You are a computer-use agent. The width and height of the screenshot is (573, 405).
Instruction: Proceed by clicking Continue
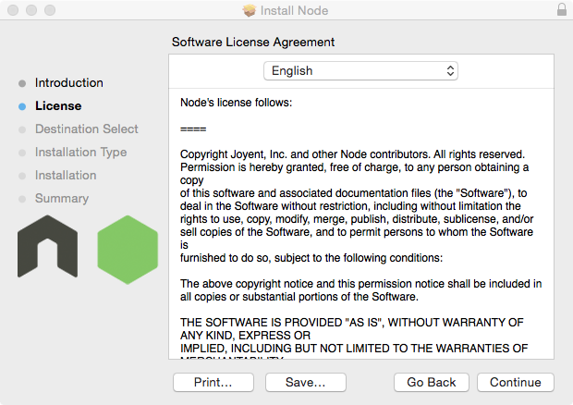coord(515,382)
